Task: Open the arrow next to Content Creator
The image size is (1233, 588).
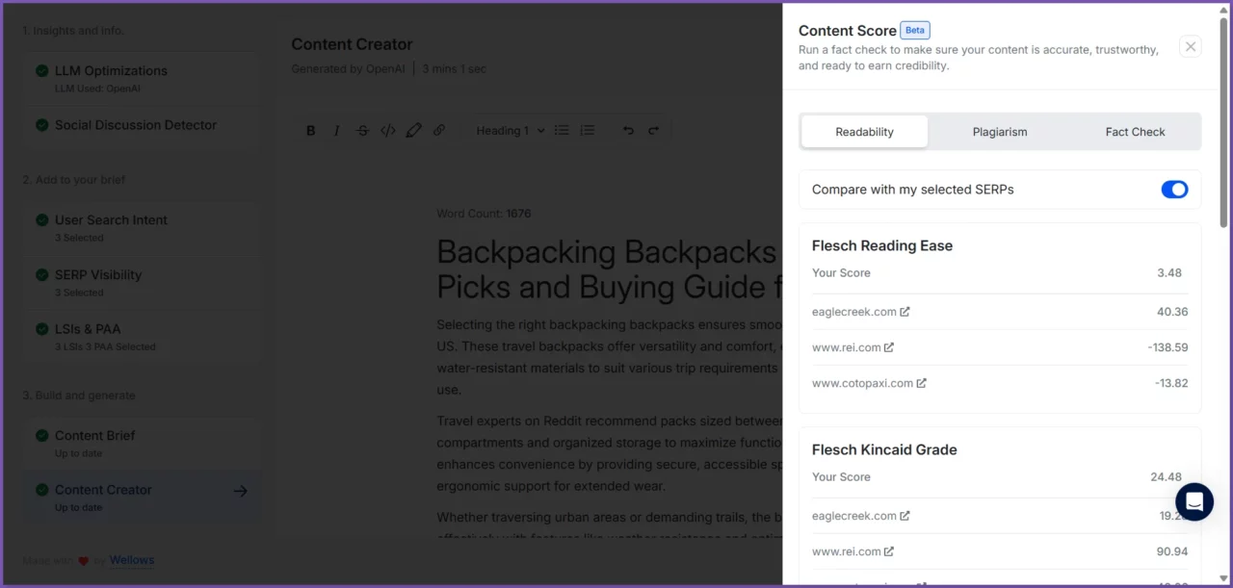Action: click(x=240, y=490)
